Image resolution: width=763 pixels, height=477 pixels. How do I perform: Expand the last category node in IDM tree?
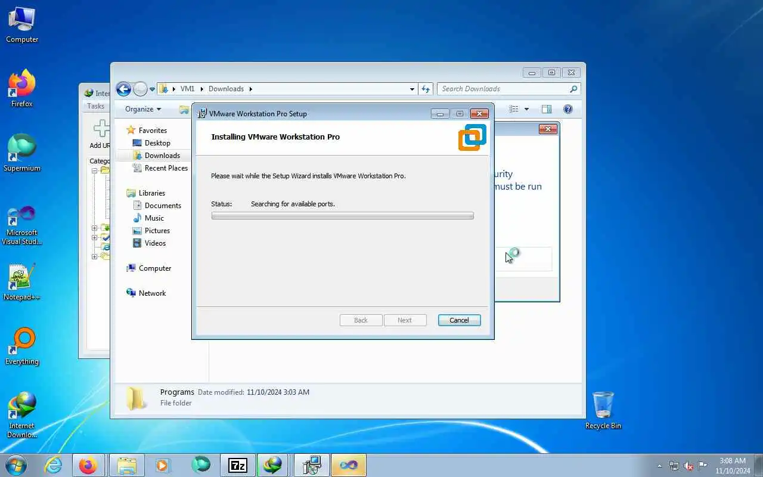(94, 256)
